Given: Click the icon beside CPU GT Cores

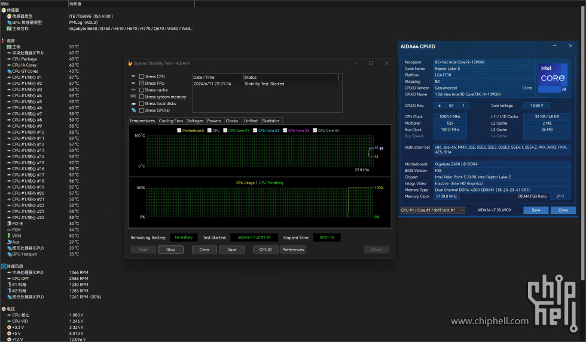Looking at the screenshot, I should [9, 71].
